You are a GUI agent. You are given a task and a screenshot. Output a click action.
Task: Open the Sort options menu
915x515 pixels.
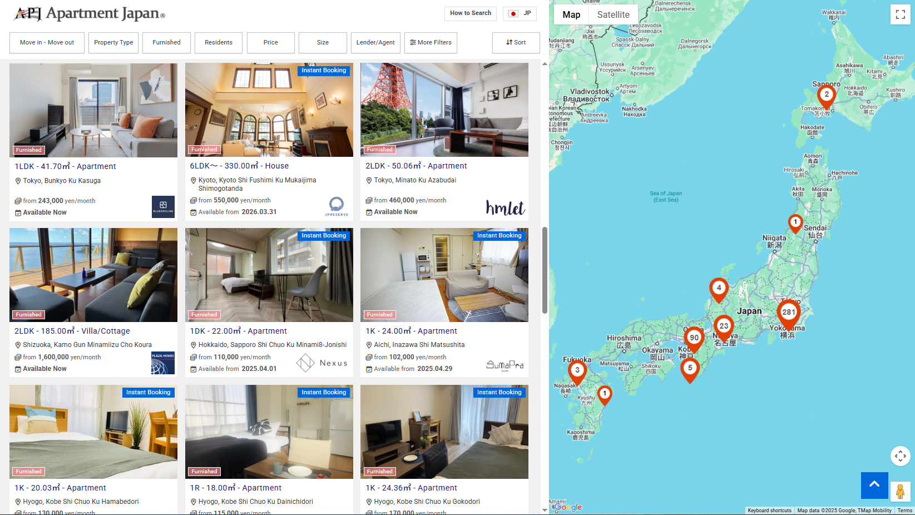tap(516, 43)
